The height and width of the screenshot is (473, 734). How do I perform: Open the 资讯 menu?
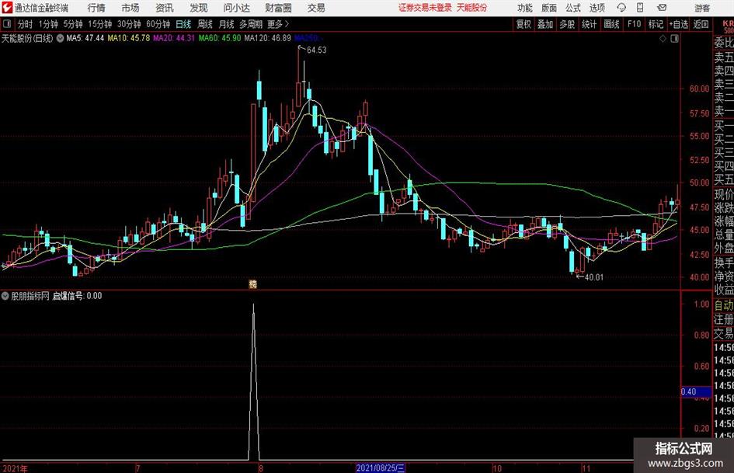(x=165, y=8)
